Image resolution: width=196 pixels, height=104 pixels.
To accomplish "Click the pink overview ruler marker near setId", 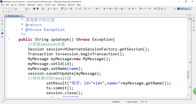I will [x=190, y=62].
